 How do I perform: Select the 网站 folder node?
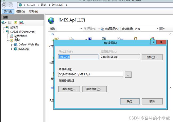[x=17, y=40]
